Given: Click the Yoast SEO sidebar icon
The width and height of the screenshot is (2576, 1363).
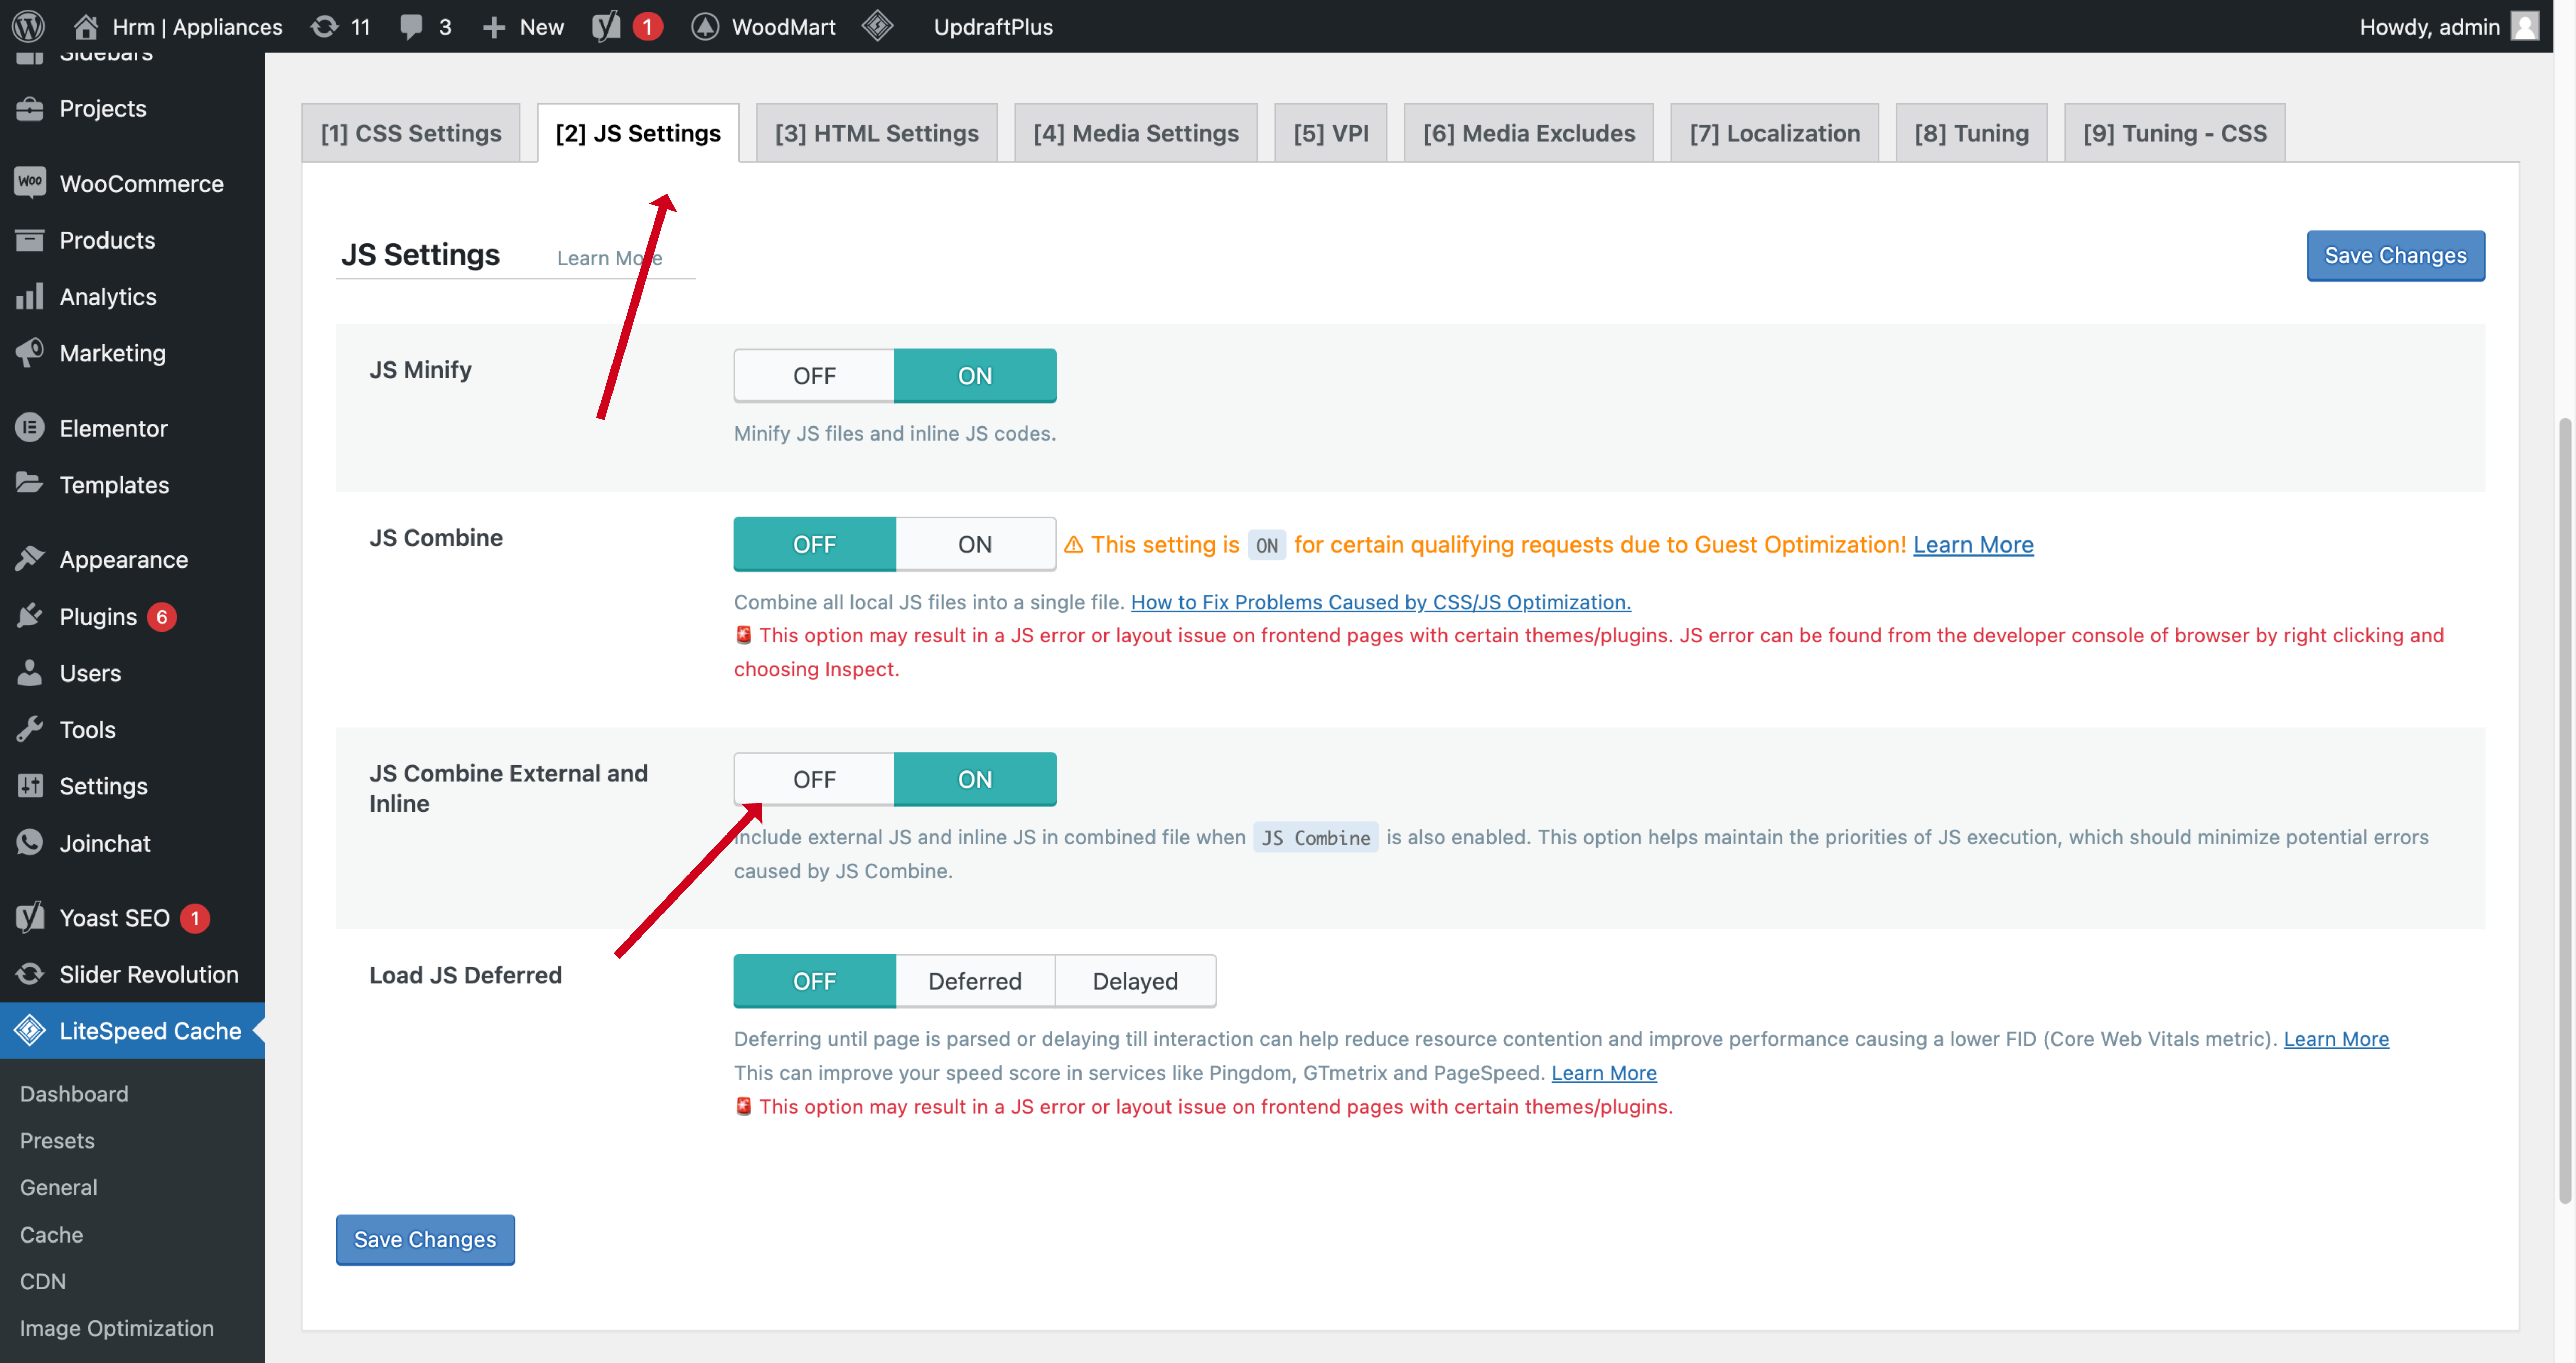Looking at the screenshot, I should point(30,917).
